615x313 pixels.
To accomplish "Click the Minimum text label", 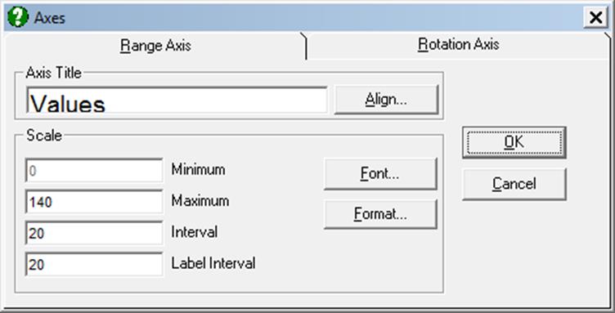I will click(198, 170).
